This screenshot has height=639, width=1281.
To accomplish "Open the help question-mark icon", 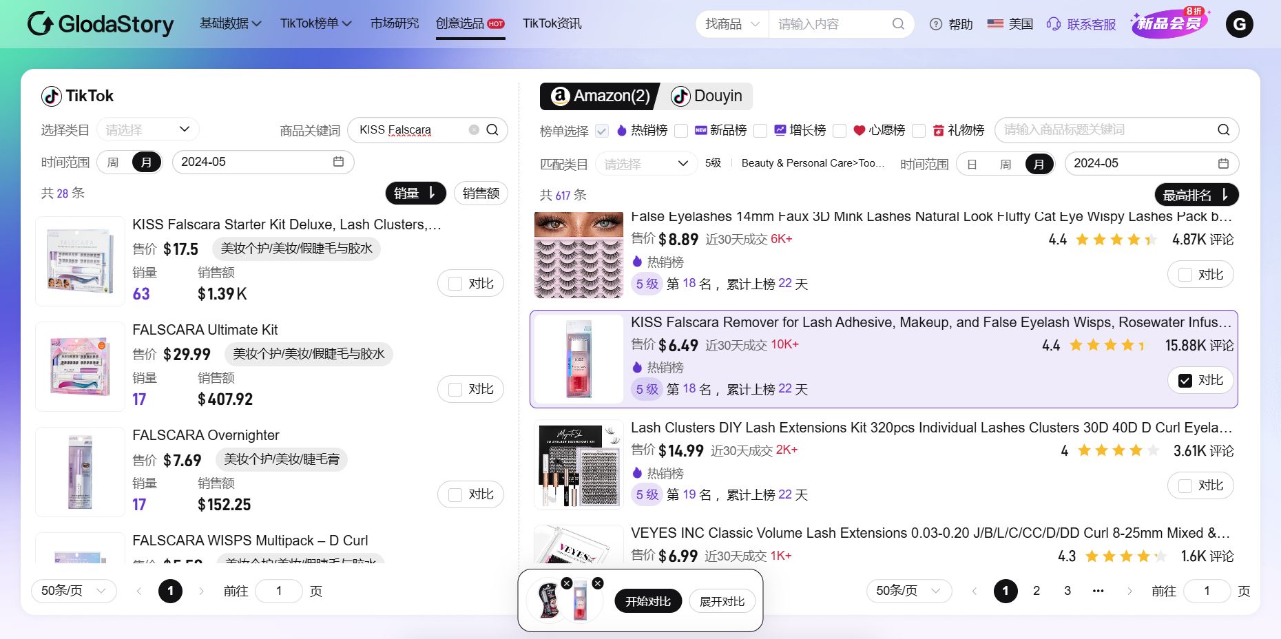I will click(936, 24).
